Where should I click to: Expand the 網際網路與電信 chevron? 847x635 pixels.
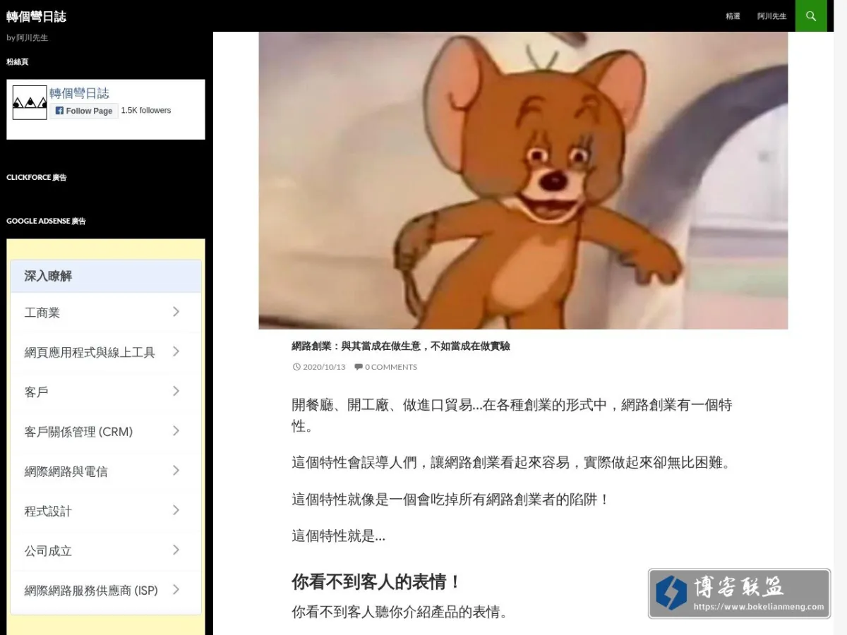(176, 471)
